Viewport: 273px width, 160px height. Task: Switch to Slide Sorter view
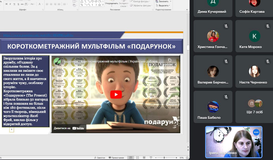137,157
